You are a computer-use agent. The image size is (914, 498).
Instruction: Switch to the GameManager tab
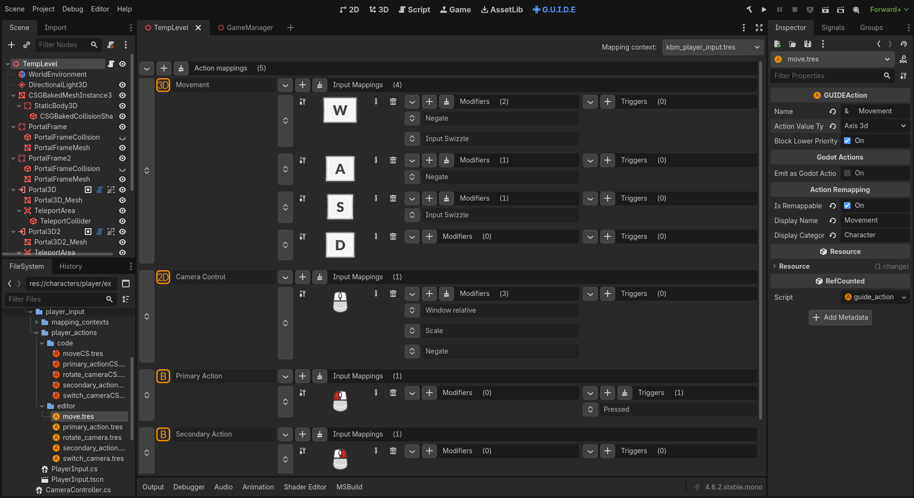(245, 28)
